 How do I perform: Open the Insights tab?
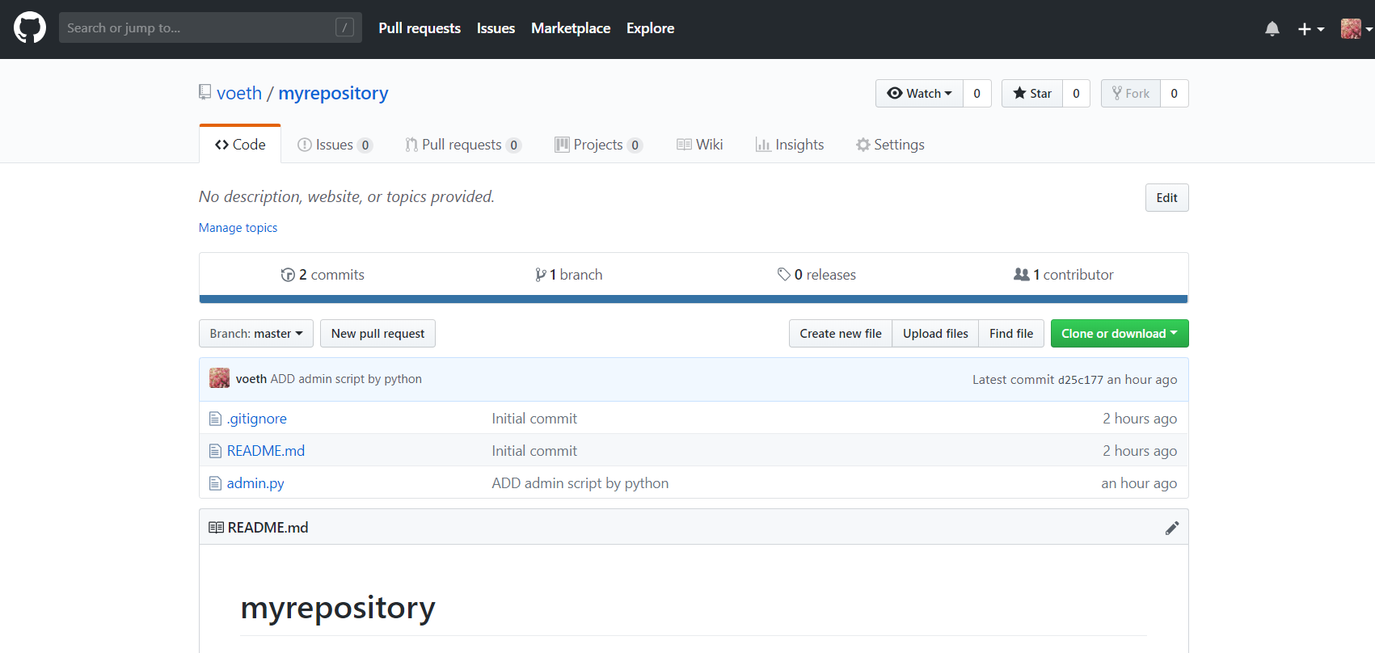coord(790,145)
